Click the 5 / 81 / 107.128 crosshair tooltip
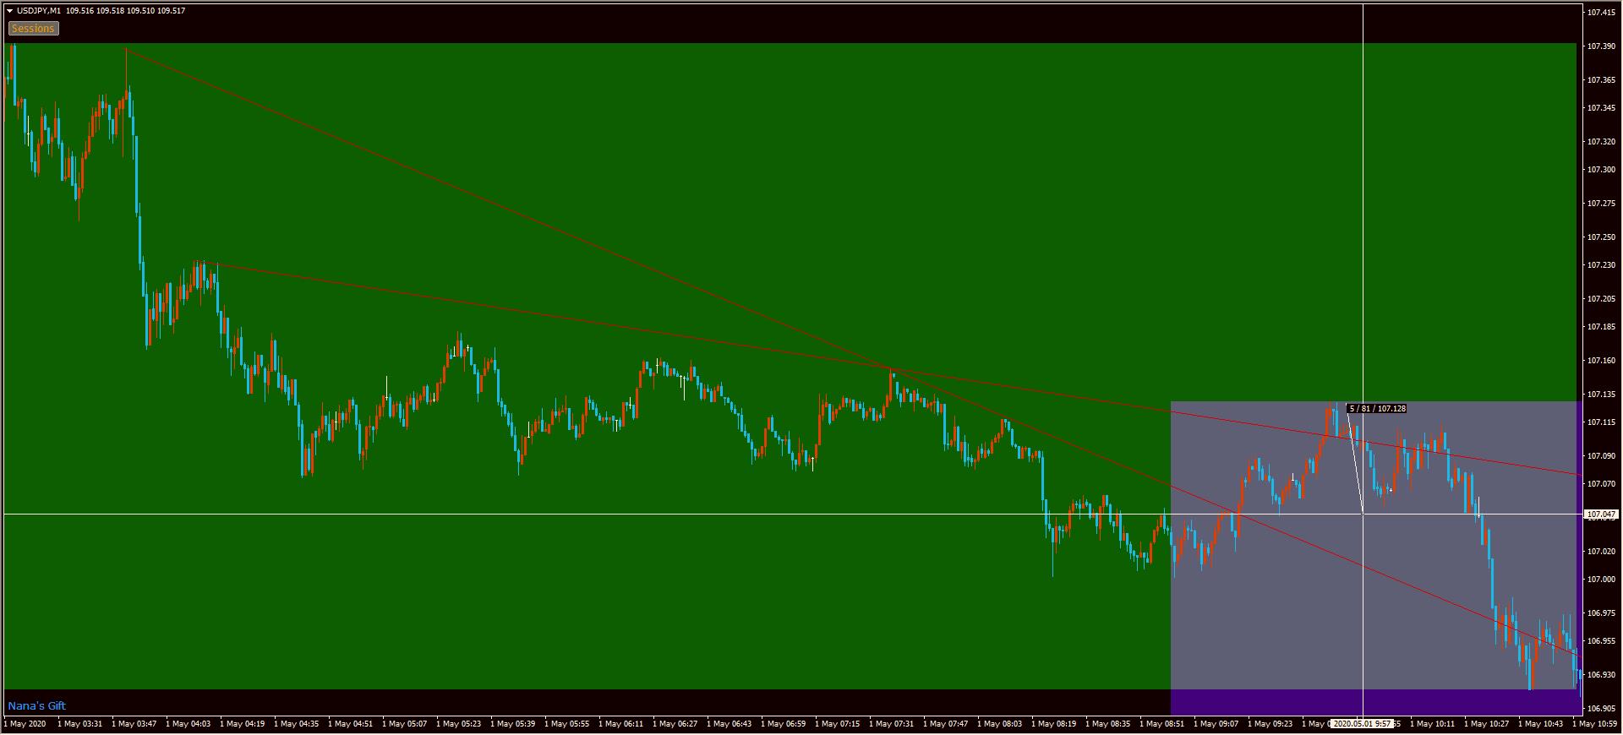The image size is (1623, 735). click(1377, 409)
